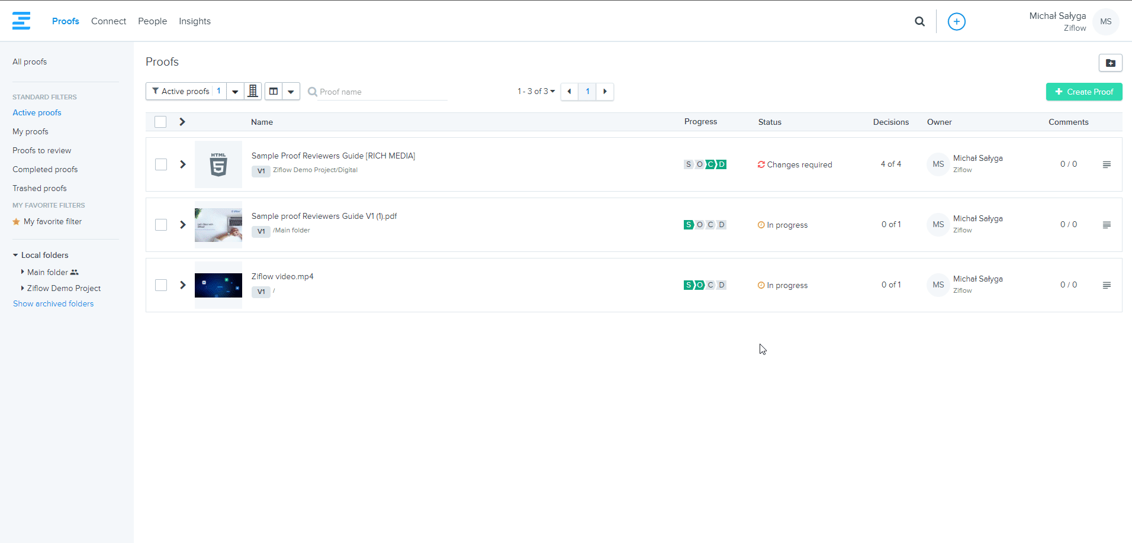The width and height of the screenshot is (1132, 543).
Task: Check the select-all proofs checkbox
Action: pyautogui.click(x=160, y=122)
